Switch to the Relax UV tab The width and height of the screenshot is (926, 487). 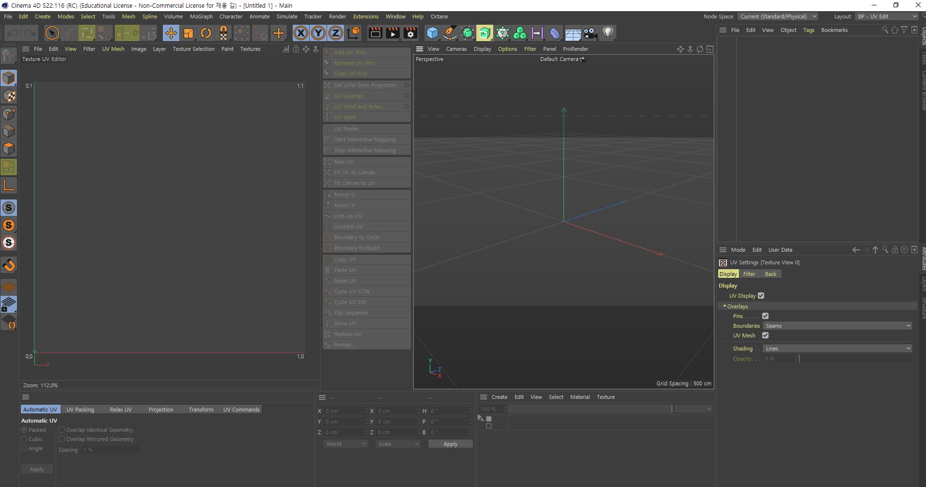coord(121,410)
